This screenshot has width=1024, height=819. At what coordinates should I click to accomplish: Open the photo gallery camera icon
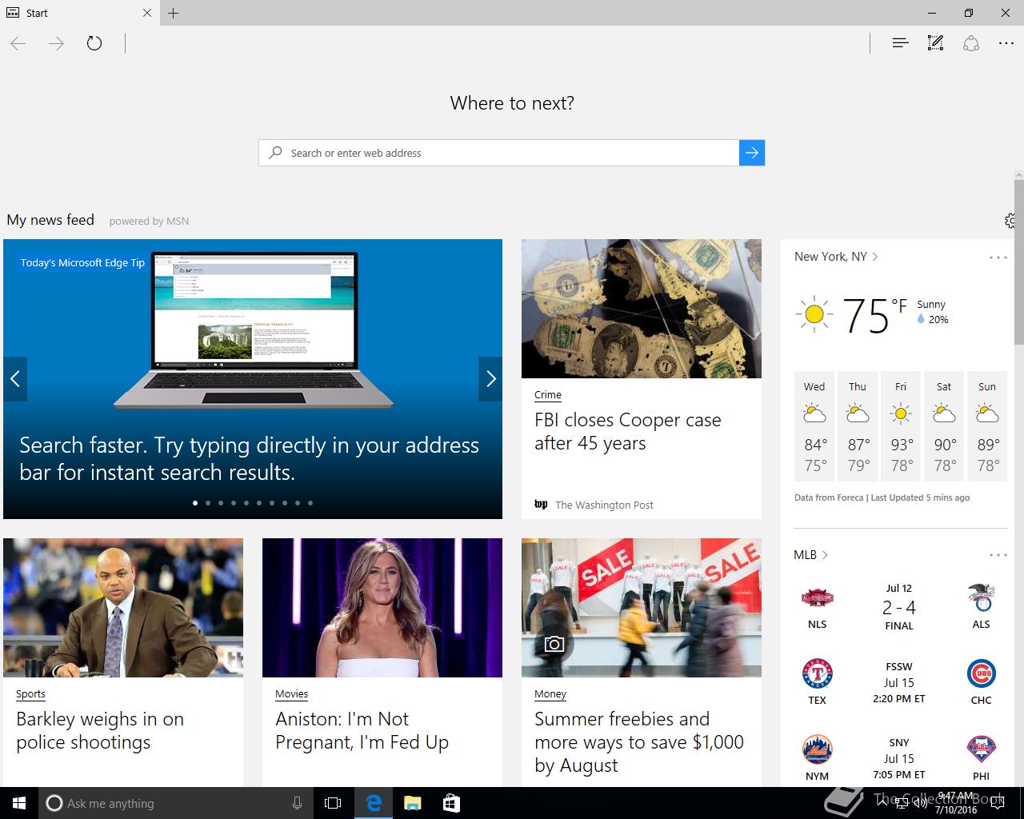[x=554, y=644]
